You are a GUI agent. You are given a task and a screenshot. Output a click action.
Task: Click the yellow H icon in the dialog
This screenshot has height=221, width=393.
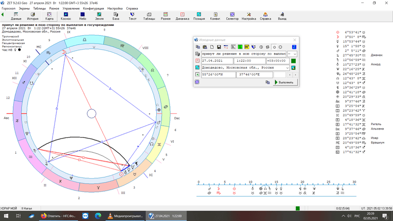(x=247, y=47)
